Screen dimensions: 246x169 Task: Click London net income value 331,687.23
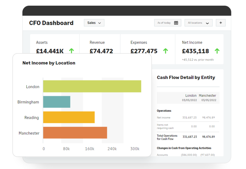190,118
